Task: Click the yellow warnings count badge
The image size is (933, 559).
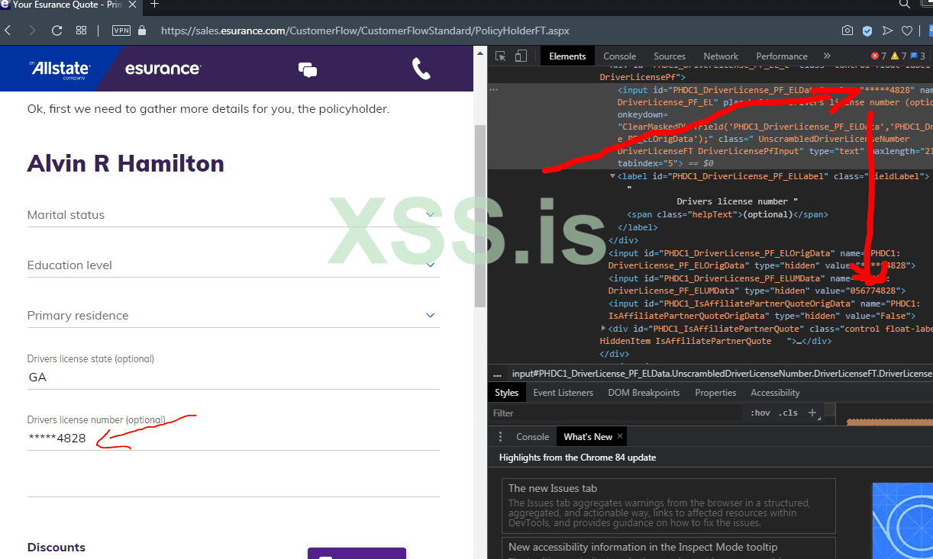Action: point(899,56)
